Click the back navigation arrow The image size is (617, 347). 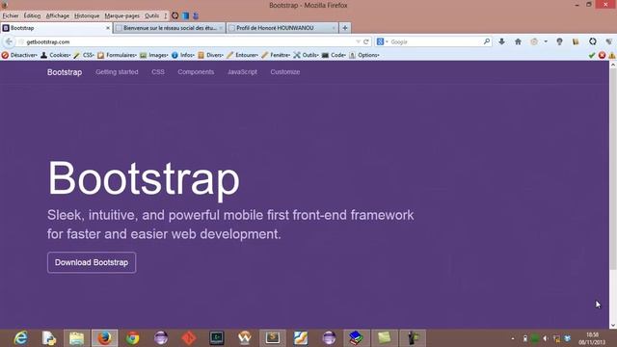pyautogui.click(x=9, y=41)
